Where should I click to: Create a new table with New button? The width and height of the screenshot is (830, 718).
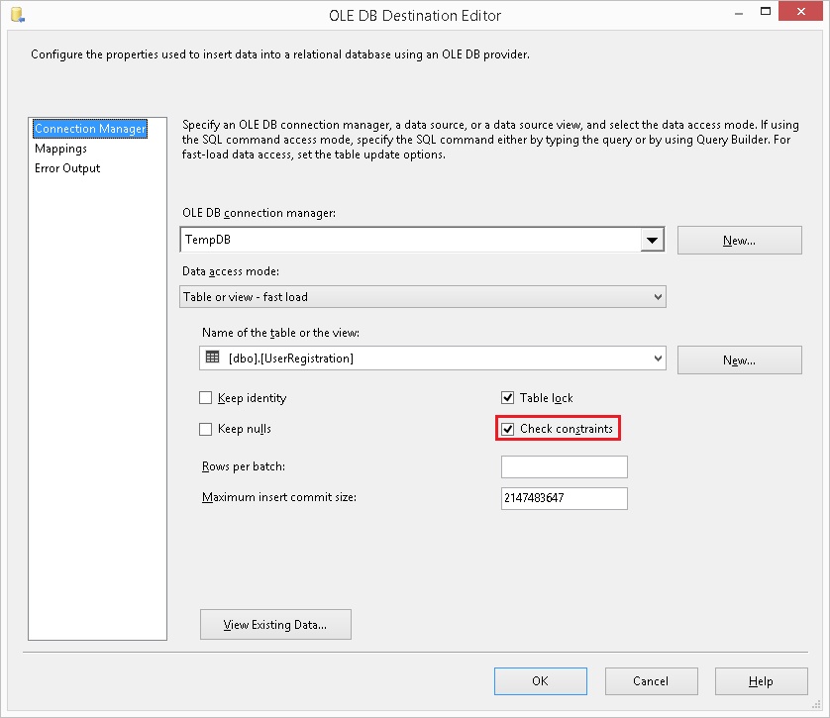click(739, 359)
